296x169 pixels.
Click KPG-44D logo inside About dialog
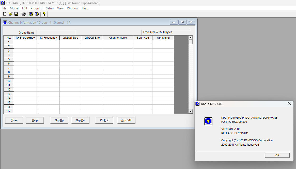point(208,121)
